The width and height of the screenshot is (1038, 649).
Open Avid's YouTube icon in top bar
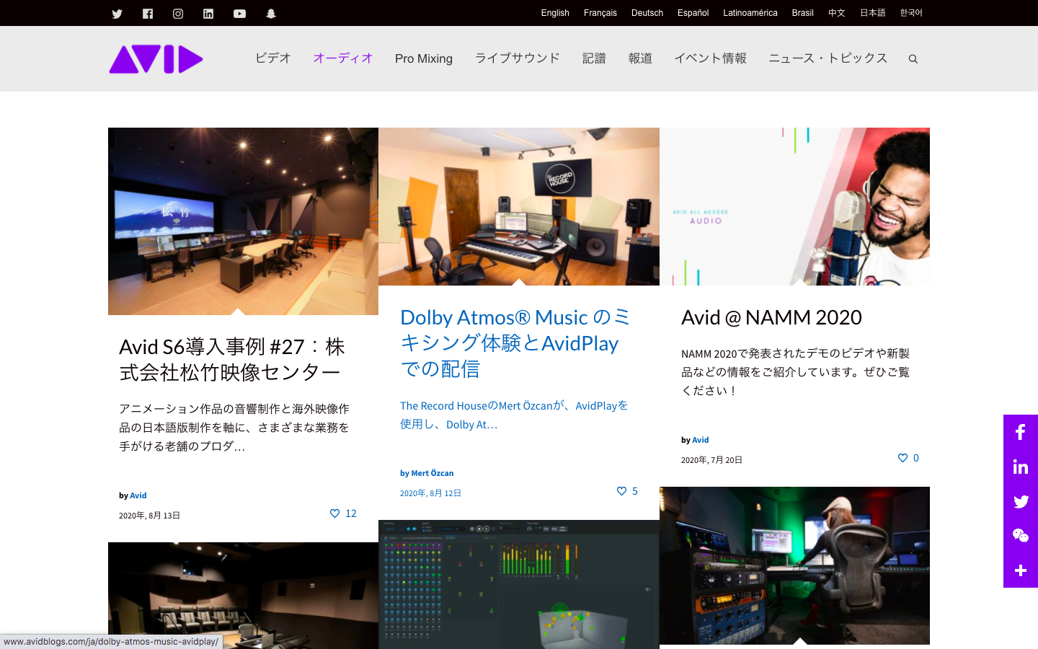(x=239, y=14)
